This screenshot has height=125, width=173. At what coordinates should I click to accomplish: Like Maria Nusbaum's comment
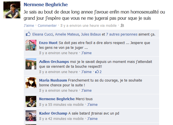pyautogui.click(x=87, y=91)
